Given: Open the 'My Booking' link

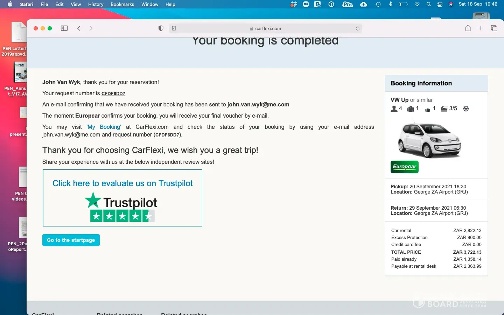Looking at the screenshot, I should [x=104, y=127].
